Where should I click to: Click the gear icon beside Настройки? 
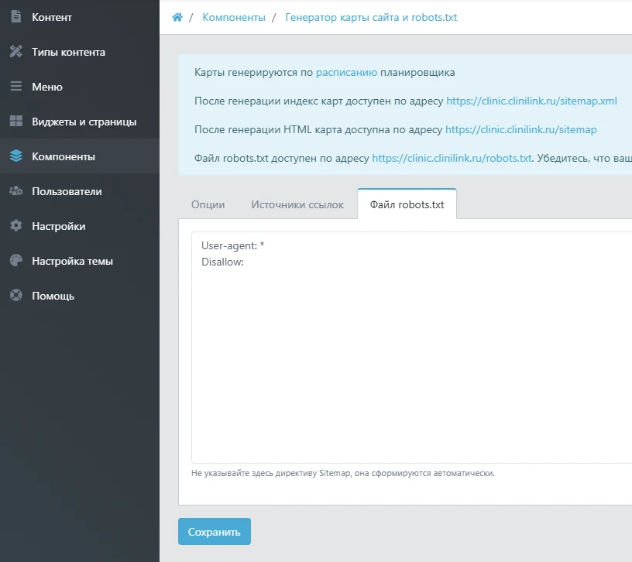pyautogui.click(x=15, y=226)
